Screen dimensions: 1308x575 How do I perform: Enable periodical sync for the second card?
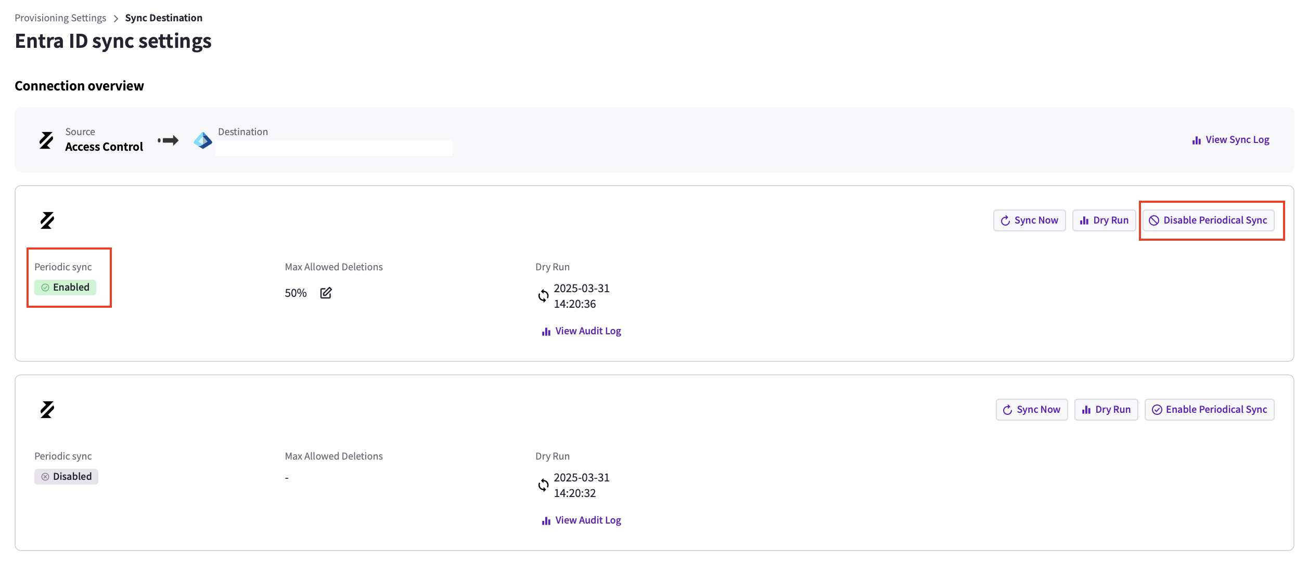[1209, 410]
